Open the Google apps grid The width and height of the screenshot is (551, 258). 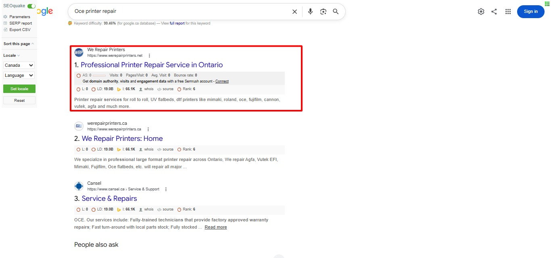508,12
